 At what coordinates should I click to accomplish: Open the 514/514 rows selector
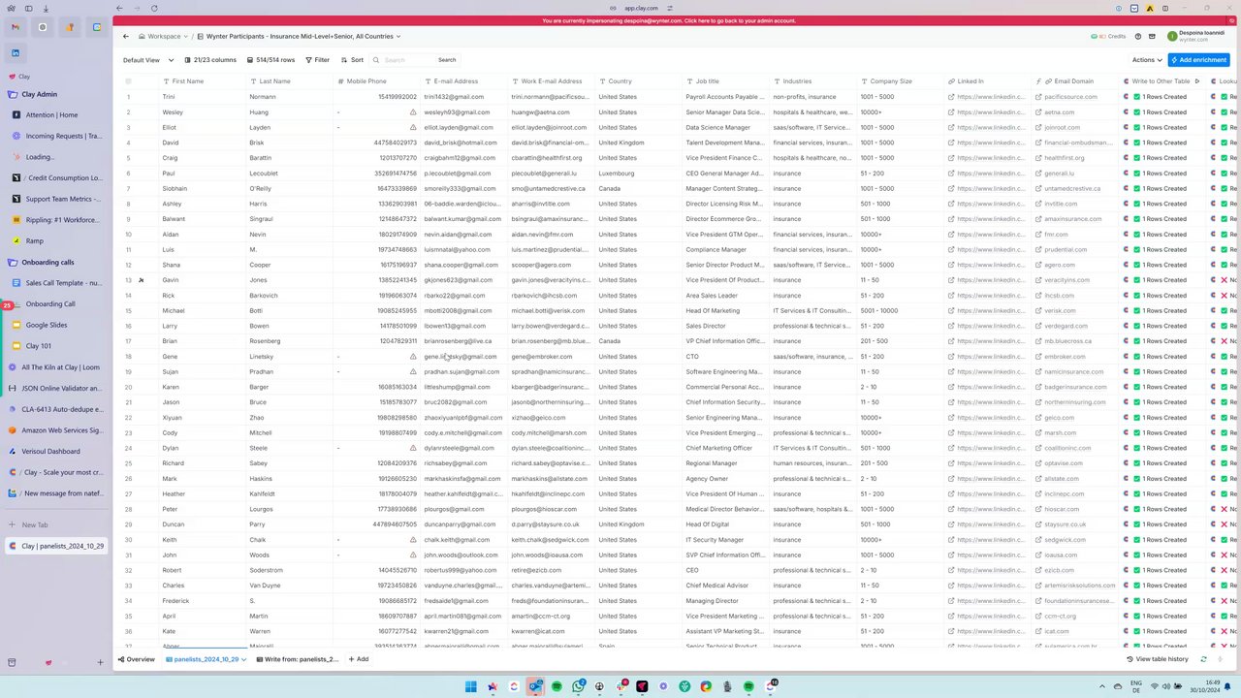click(270, 60)
